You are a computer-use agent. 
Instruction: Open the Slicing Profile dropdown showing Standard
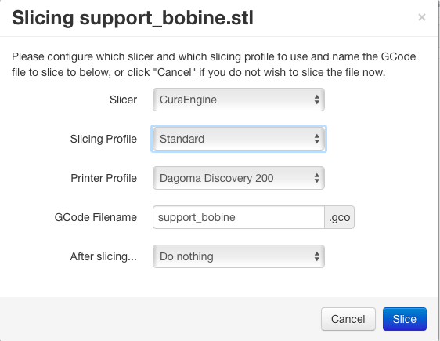point(239,139)
